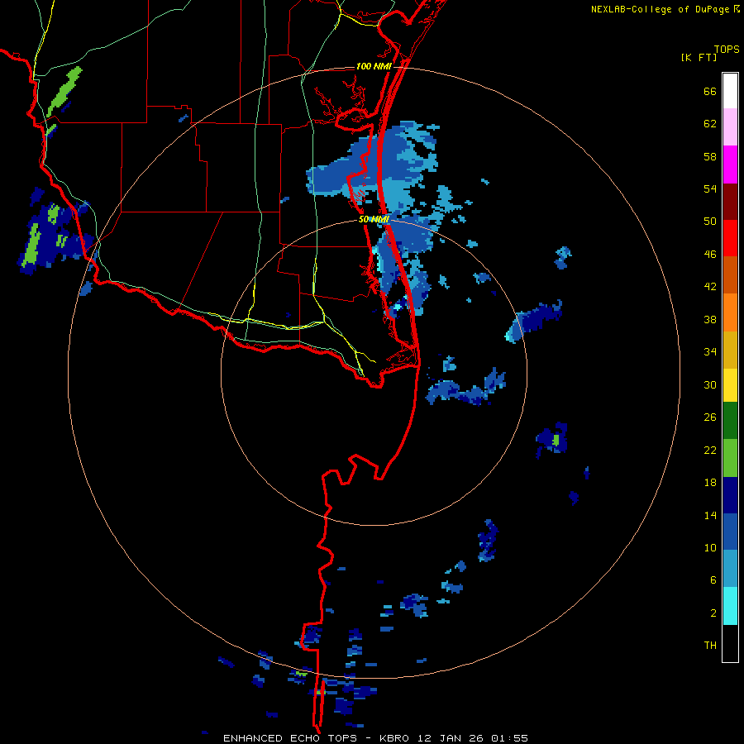Image resolution: width=744 pixels, height=744 pixels.
Task: Select the light pink legend swatch
Action: click(x=730, y=127)
